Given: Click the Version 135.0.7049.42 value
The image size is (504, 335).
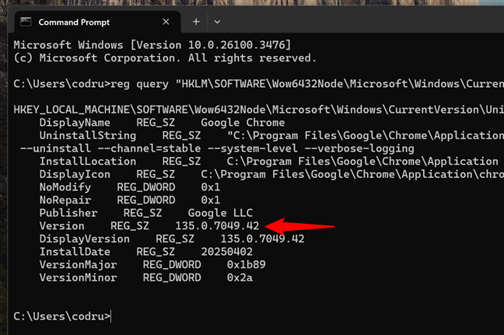Looking at the screenshot, I should click(x=217, y=226).
